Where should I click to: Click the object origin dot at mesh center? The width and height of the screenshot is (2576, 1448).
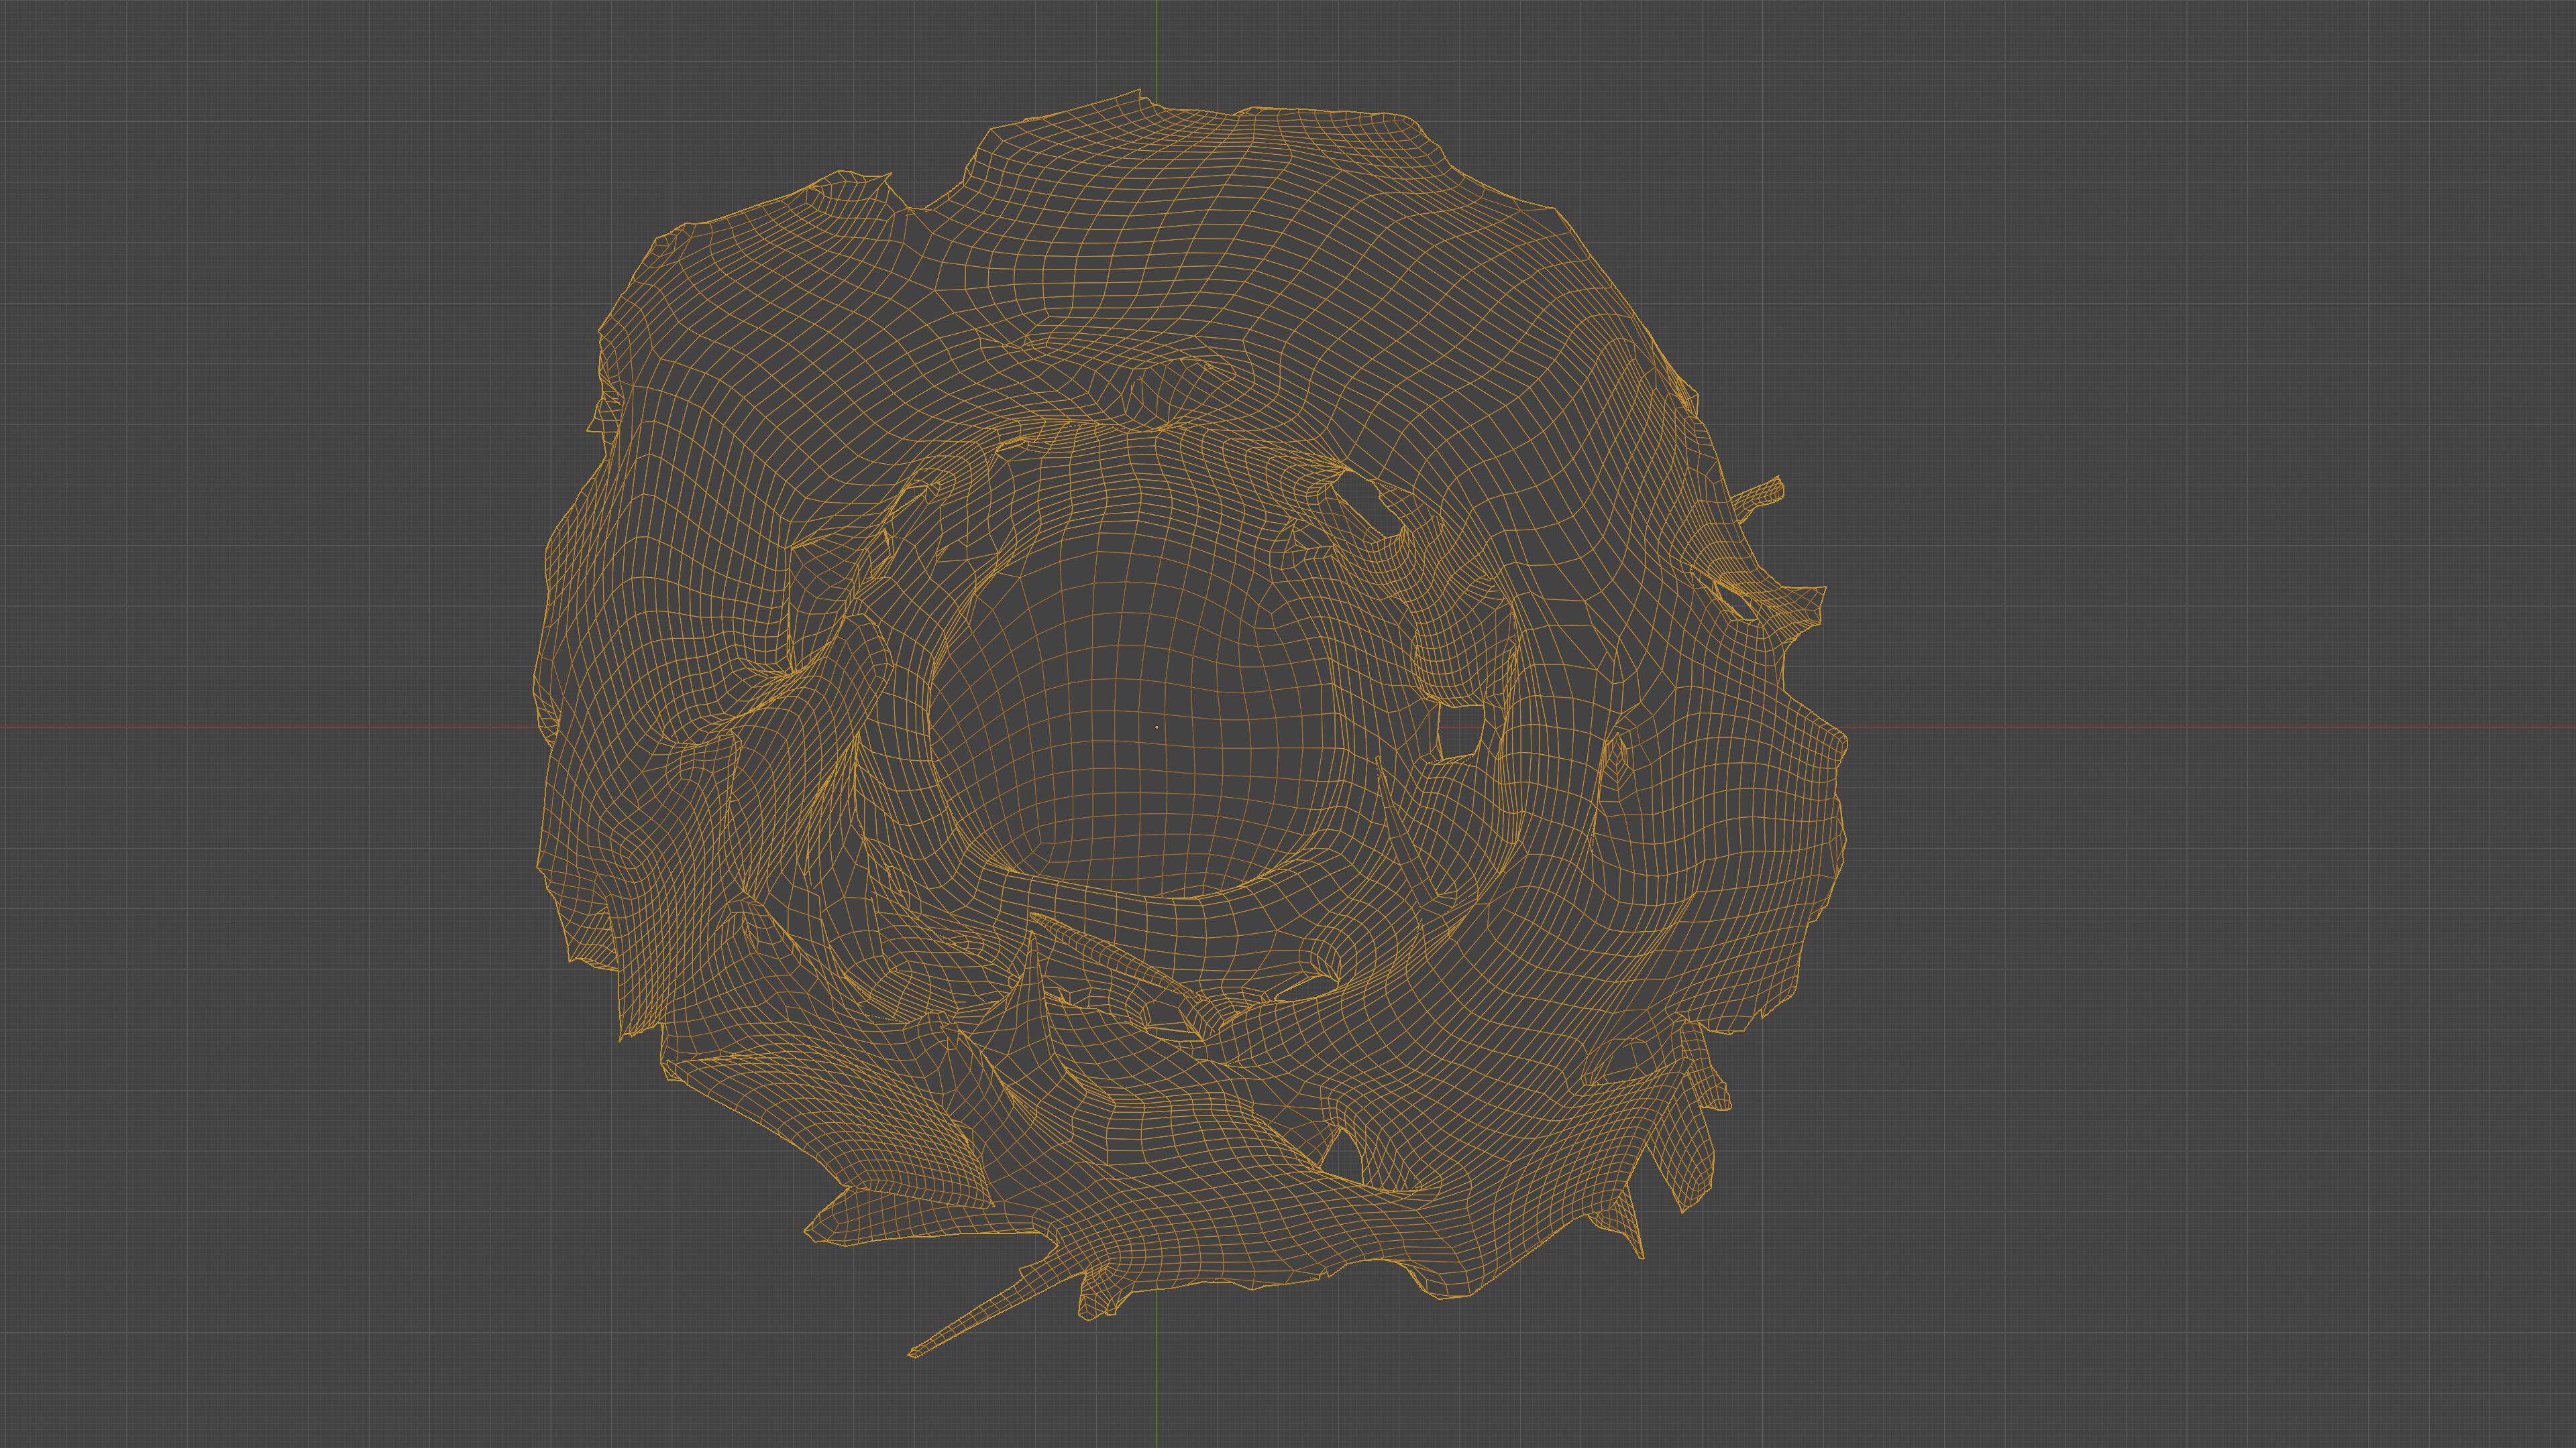[1157, 727]
